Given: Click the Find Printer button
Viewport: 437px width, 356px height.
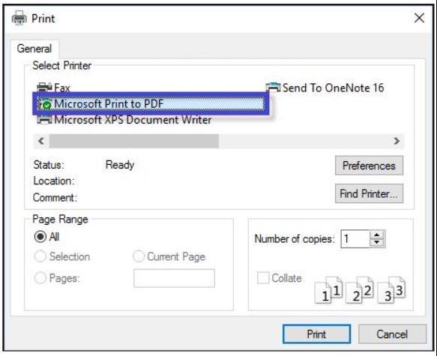Looking at the screenshot, I should 369,193.
